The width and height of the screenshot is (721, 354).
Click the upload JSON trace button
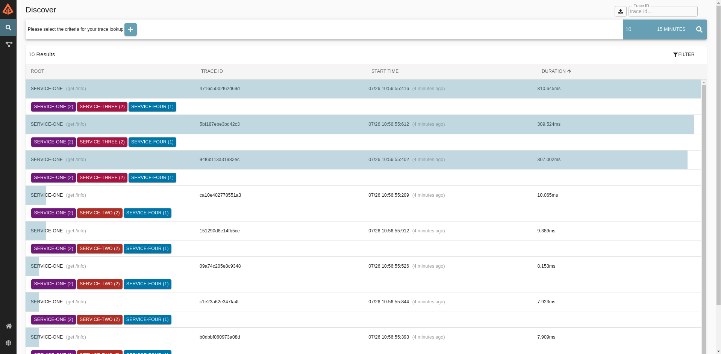620,11
